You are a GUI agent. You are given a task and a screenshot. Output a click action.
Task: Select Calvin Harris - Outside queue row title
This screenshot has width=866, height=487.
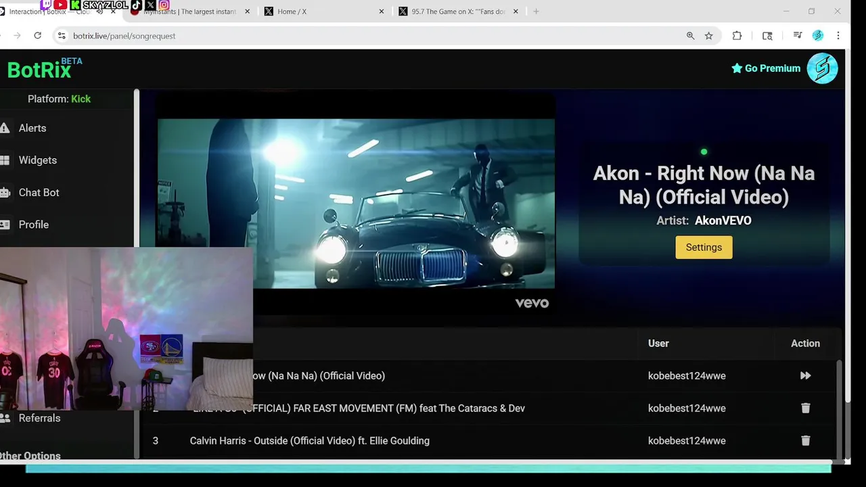[x=309, y=440]
